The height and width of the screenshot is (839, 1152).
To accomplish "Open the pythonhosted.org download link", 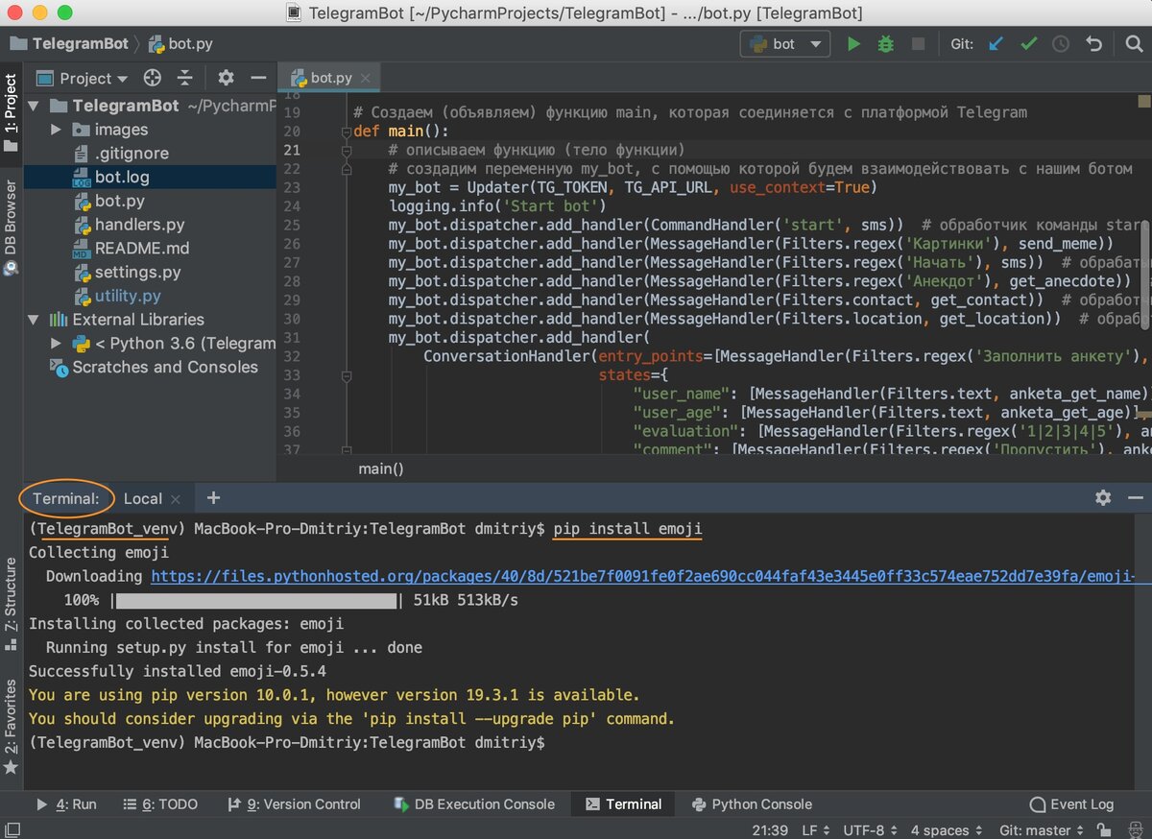I will tap(643, 577).
